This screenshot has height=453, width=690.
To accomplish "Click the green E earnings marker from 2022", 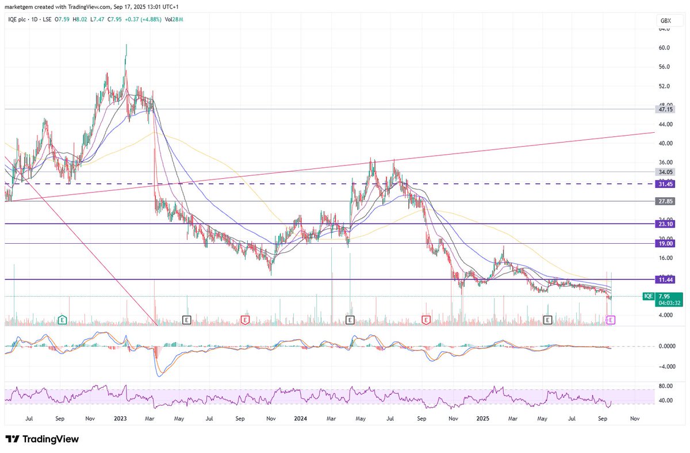I will 62,320.
